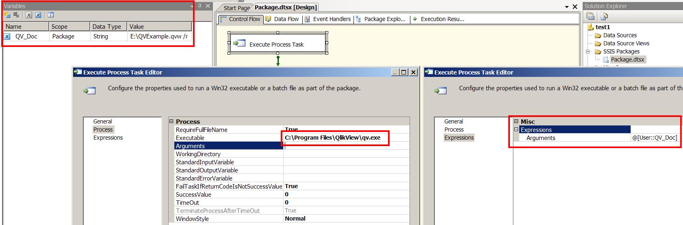Select Package.dtsx in Solution Explorer
The image size is (683, 225).
[x=627, y=59]
